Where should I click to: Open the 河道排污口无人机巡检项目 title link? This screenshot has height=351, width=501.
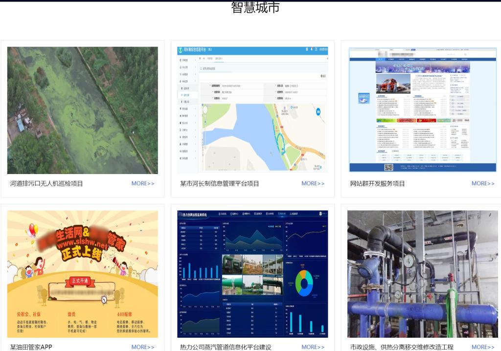pos(47,184)
